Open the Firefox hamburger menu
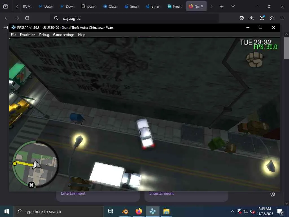The image size is (289, 217). [x=282, y=18]
